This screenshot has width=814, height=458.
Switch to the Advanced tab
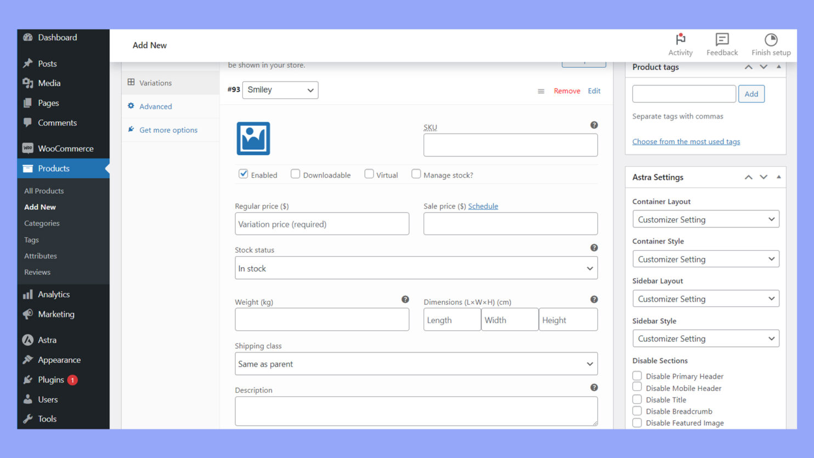[155, 106]
